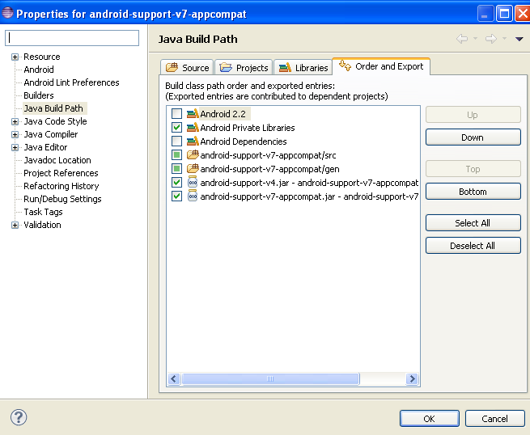Click the Deselect All button

pos(473,246)
